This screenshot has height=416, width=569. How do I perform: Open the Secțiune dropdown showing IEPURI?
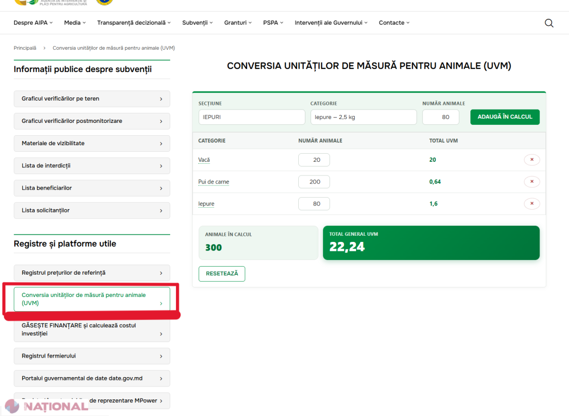[252, 117]
